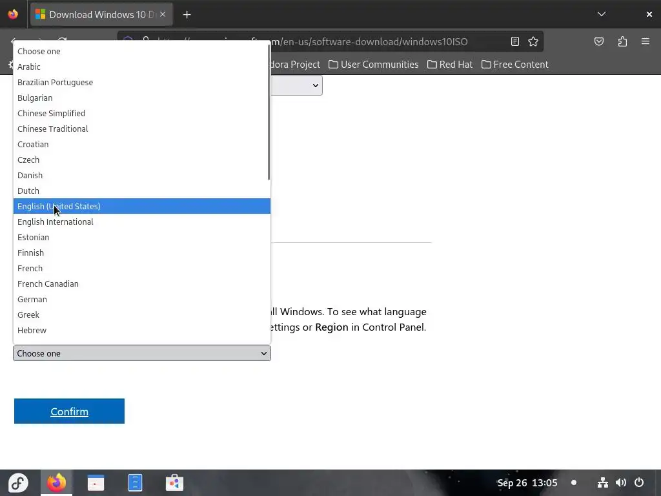Image resolution: width=661 pixels, height=496 pixels.
Task: Open Fedora activities logo in taskbar
Action: [x=19, y=483]
